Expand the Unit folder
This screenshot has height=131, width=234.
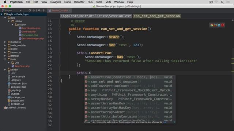click(9, 63)
